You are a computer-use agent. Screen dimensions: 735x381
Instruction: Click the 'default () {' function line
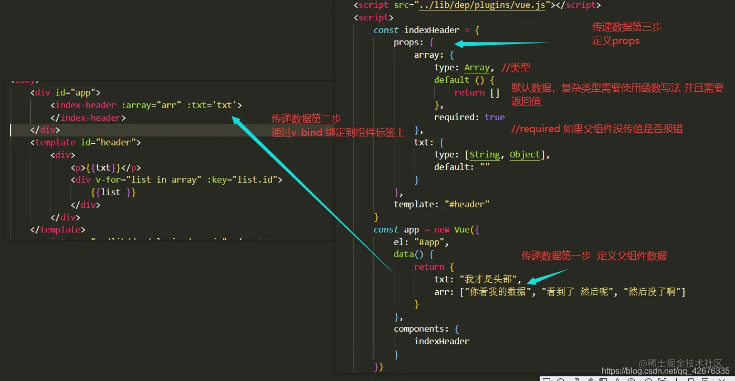pyautogui.click(x=464, y=80)
